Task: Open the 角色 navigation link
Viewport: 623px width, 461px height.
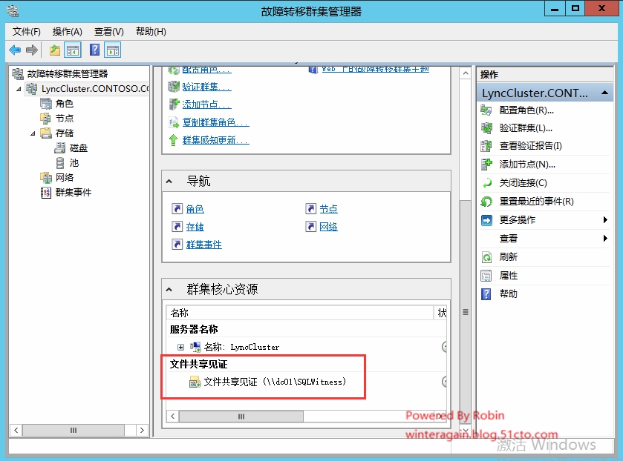Action: (x=195, y=209)
